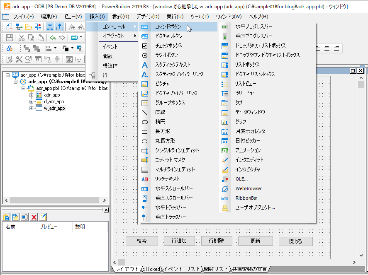Click the New document icon with red plus

pyautogui.click(x=10, y=27)
